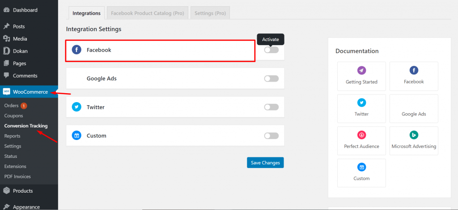Click the Twitter bird icon in integrations list
Image resolution: width=458 pixels, height=210 pixels.
pos(76,107)
